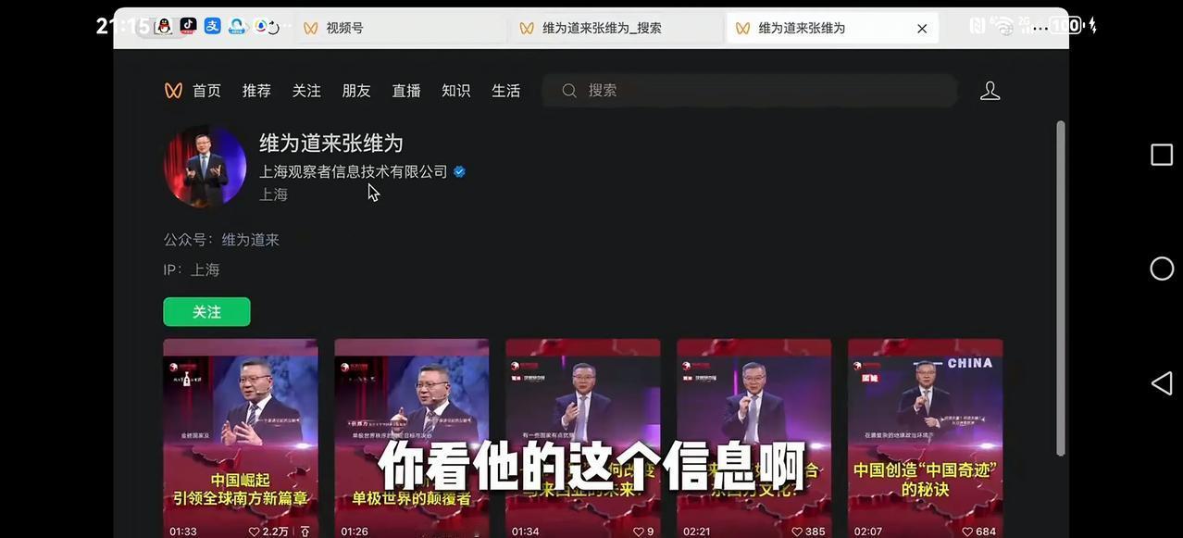Click into the 搜索 search field

point(750,91)
